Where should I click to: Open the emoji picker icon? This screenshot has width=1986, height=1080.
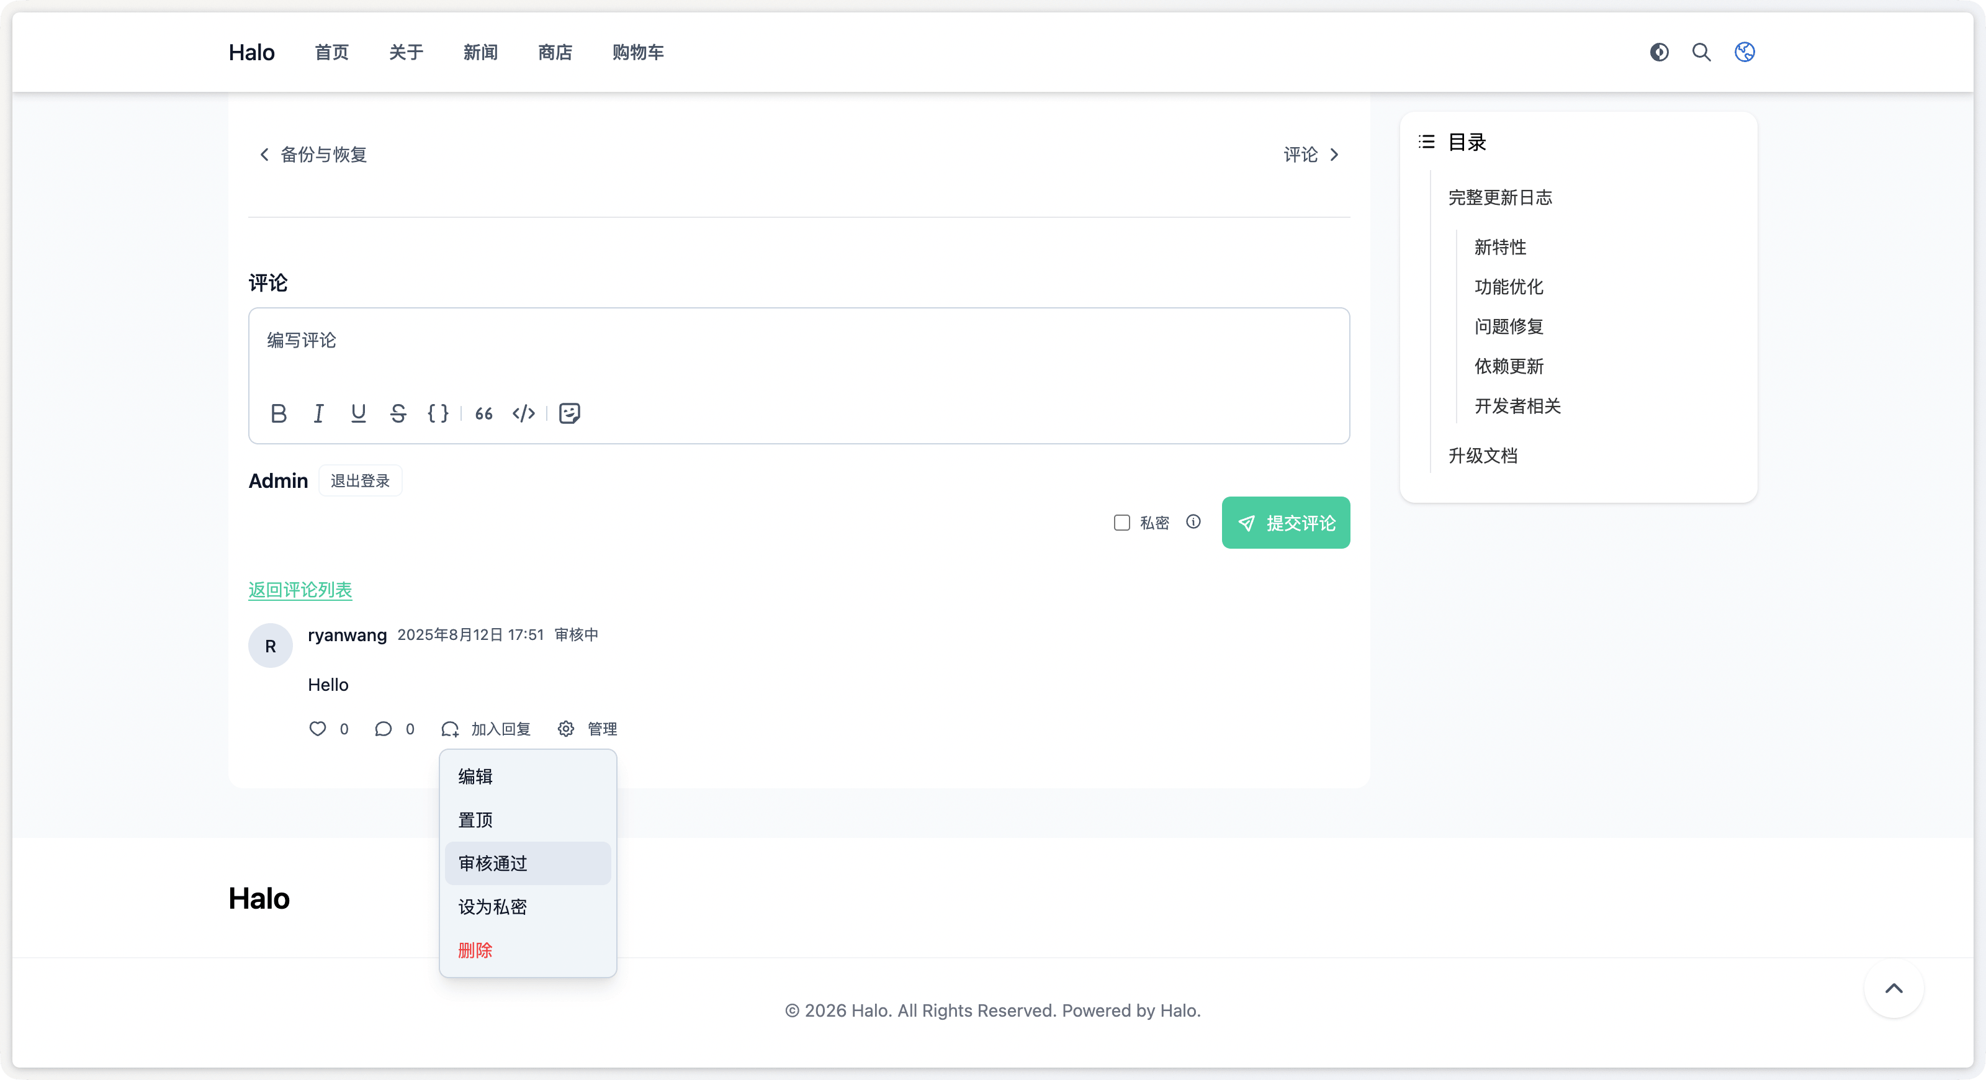(x=569, y=413)
